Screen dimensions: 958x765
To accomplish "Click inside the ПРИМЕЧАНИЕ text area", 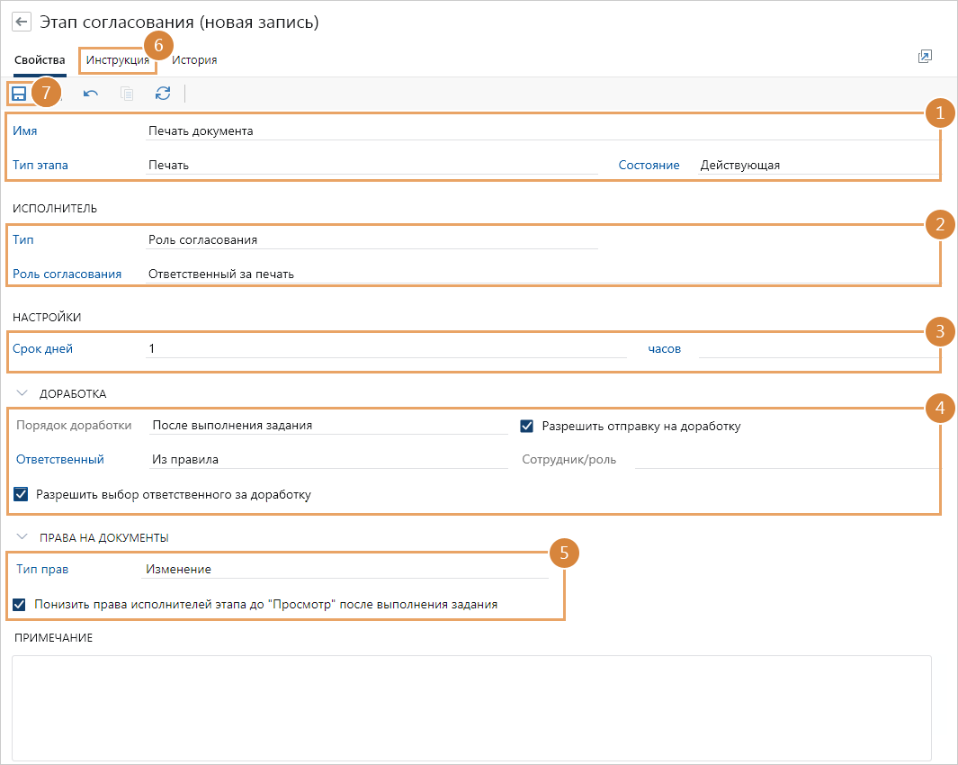I will pyautogui.click(x=471, y=707).
